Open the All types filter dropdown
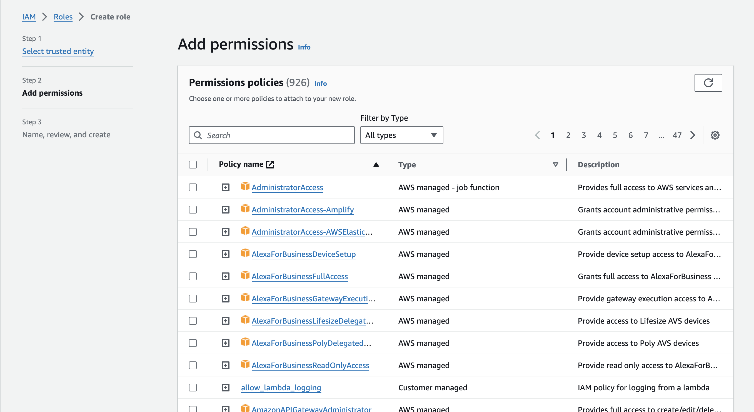This screenshot has width=754, height=412. (x=401, y=135)
